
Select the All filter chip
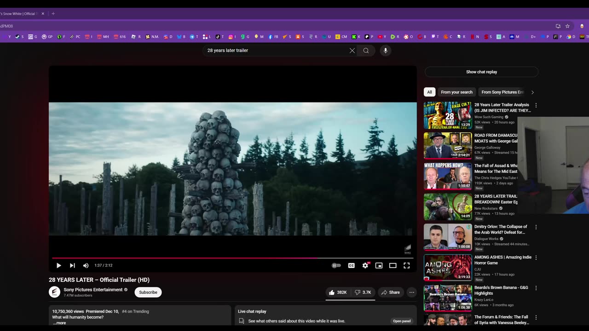(x=429, y=92)
